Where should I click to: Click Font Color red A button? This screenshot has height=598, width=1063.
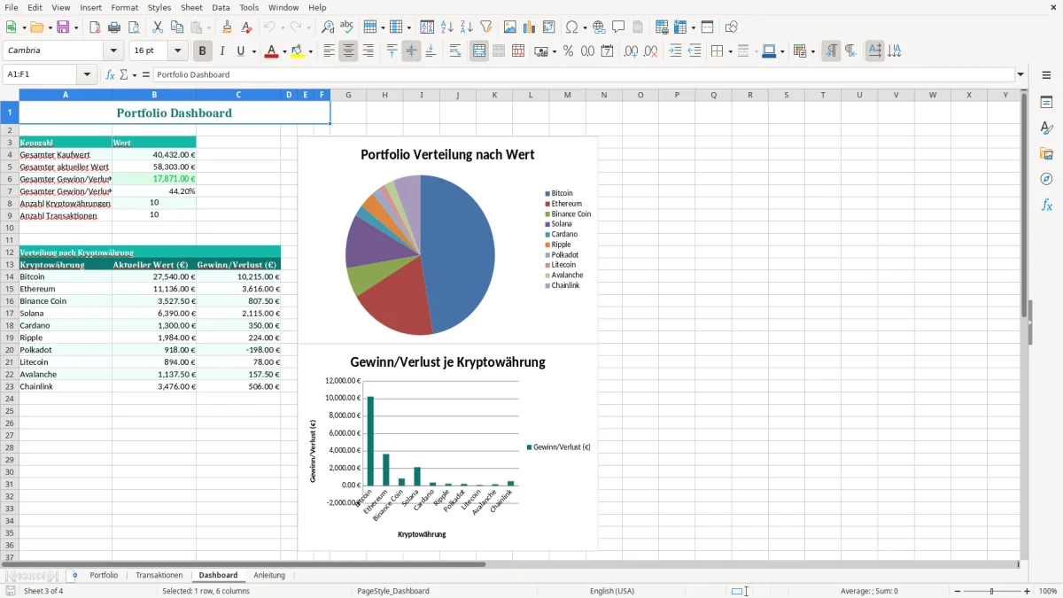[271, 51]
